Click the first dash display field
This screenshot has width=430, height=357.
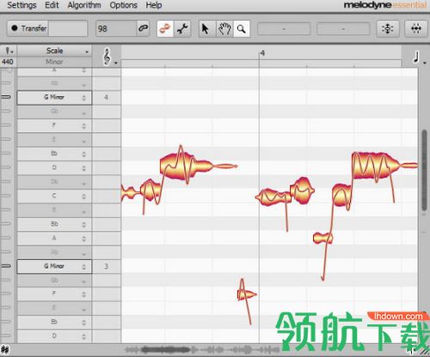click(x=284, y=29)
